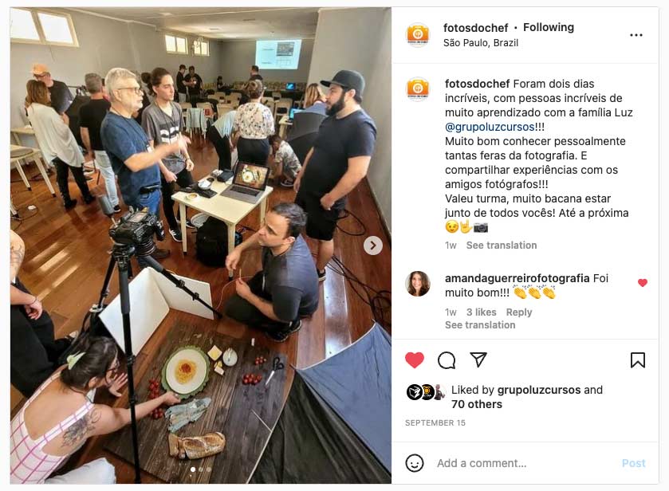Share post via paper plane icon

tap(478, 360)
